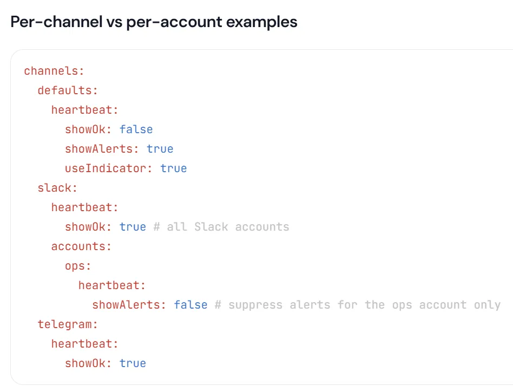Click the top-level "channels:" key
Screen dimensions: 513x392
(54, 71)
